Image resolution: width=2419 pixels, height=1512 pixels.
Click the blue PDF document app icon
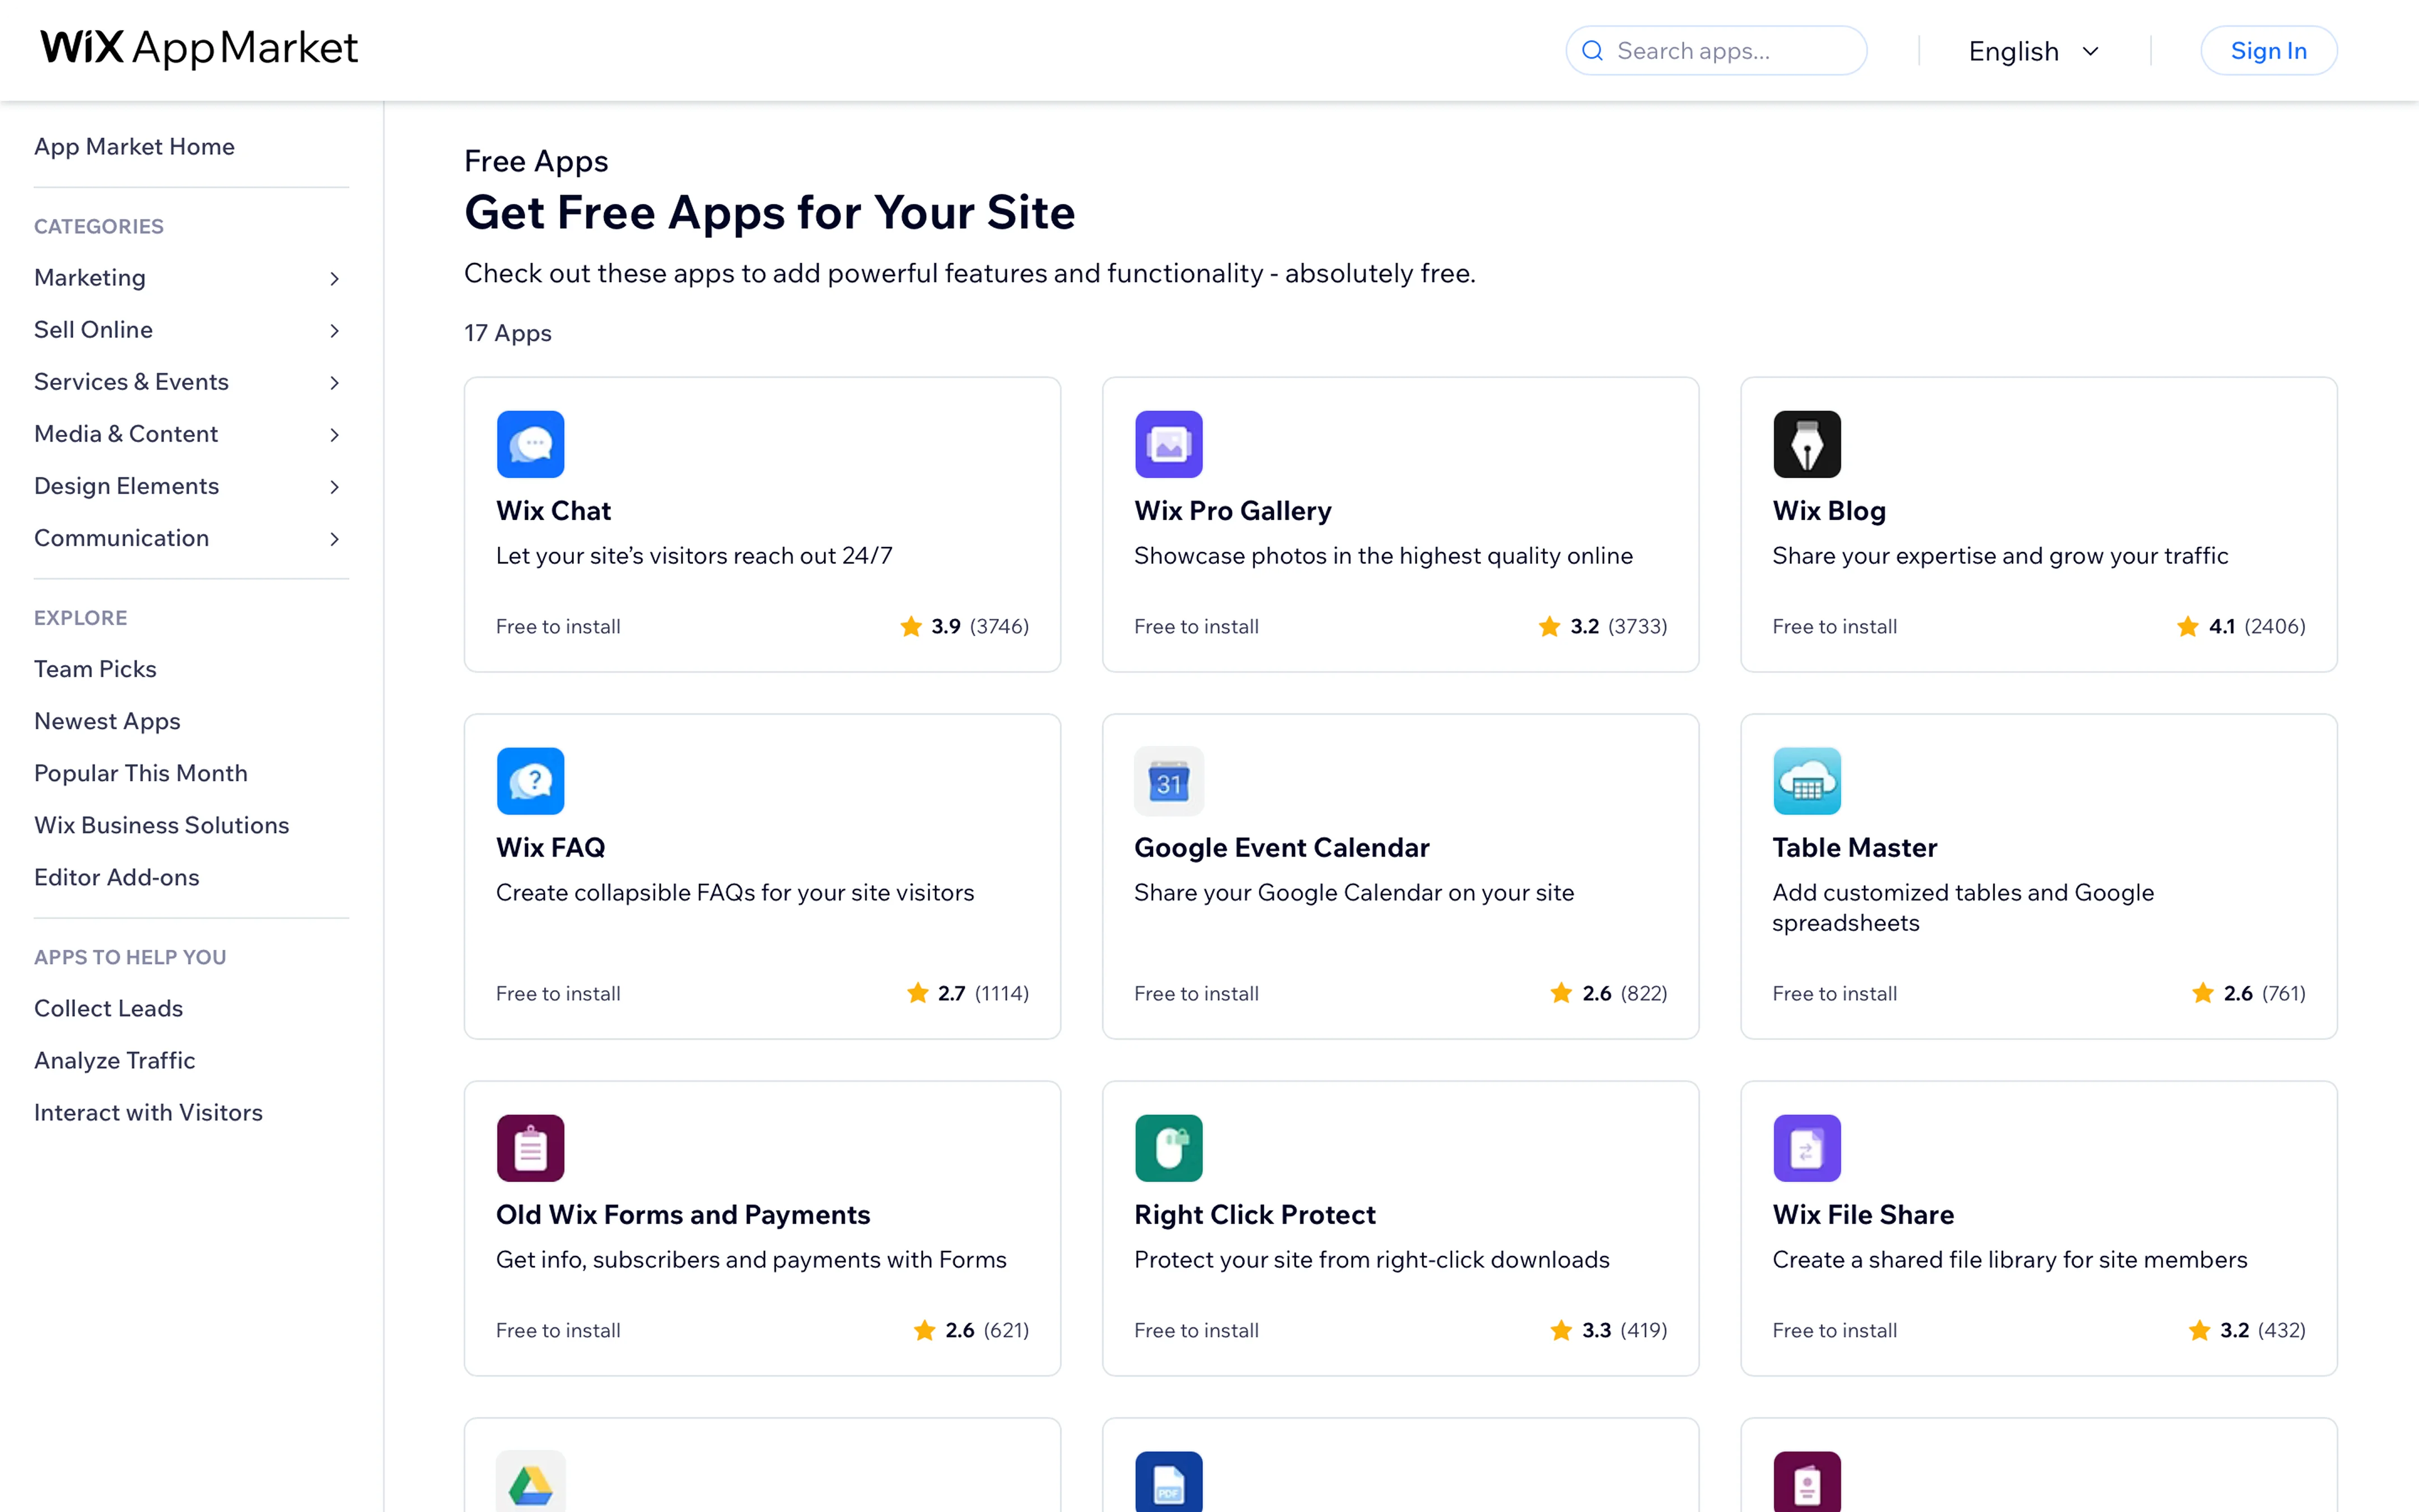[x=1169, y=1482]
